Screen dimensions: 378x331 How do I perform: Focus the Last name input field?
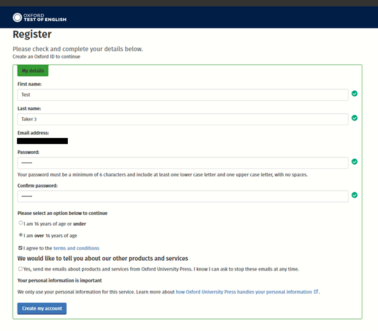[182, 119]
